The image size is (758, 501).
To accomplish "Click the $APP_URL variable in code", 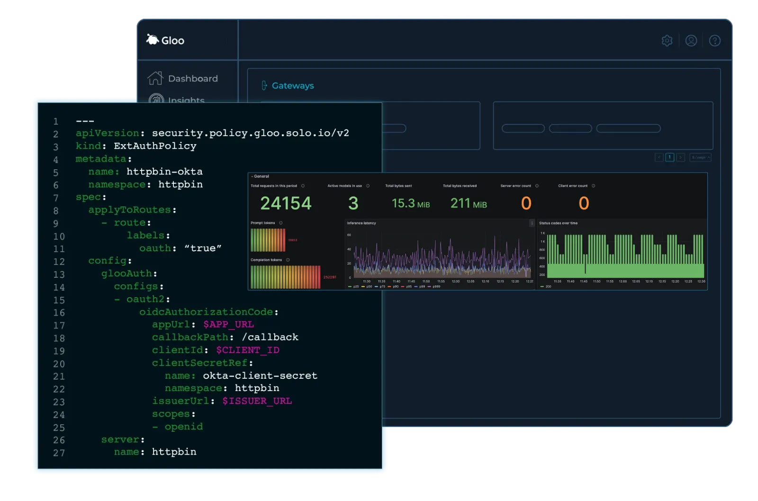I will pyautogui.click(x=228, y=325).
